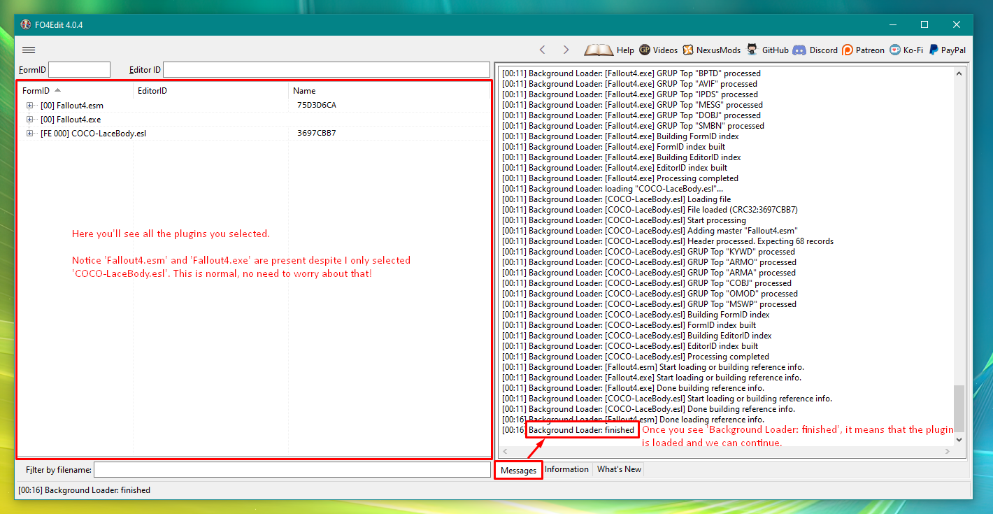This screenshot has height=514, width=993.
Task: Open the Patreon link
Action: click(x=863, y=50)
